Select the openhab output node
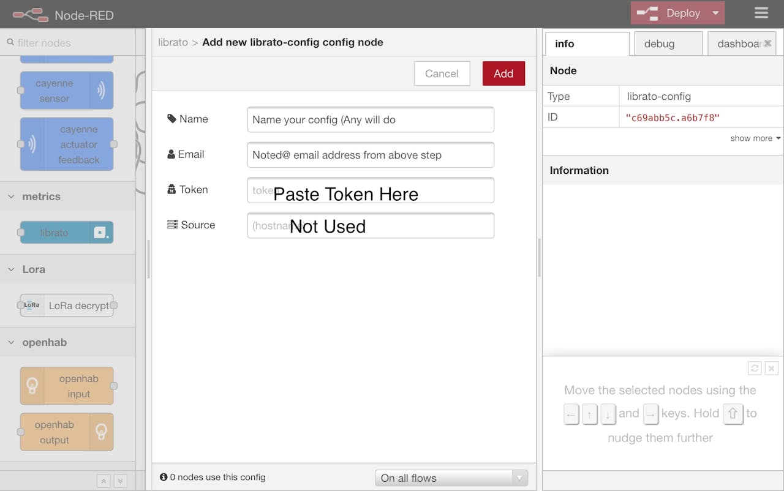 (67, 432)
